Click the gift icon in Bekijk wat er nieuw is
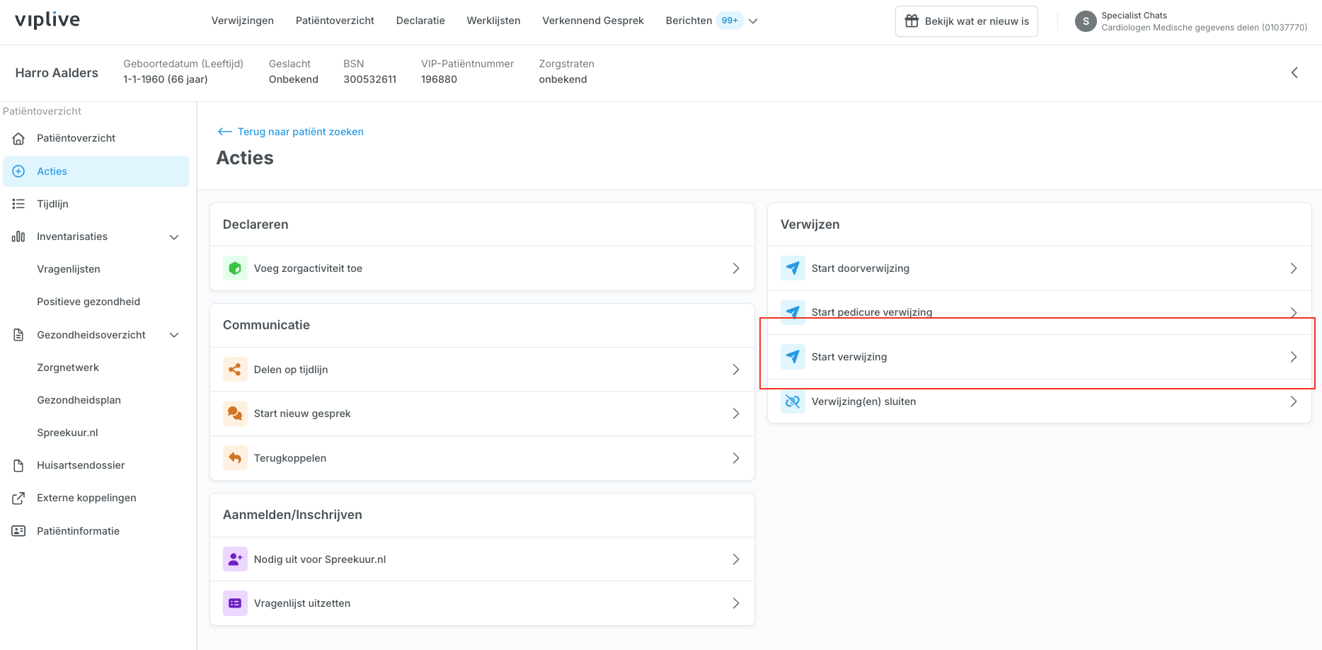Screen dimensions: 1322x650 click(912, 21)
